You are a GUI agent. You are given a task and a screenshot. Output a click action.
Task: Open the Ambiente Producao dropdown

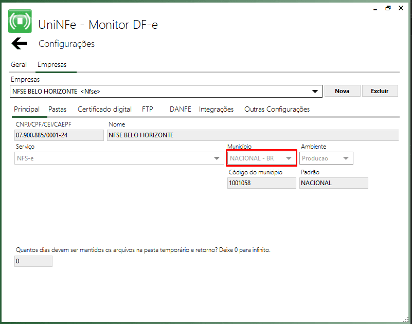(x=326, y=158)
